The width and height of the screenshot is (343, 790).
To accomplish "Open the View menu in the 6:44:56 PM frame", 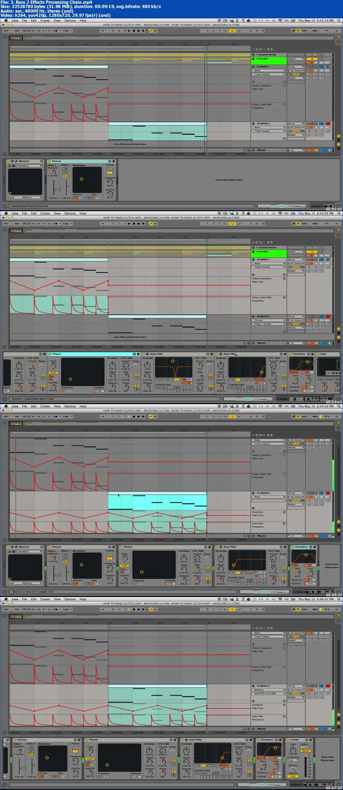I will [x=57, y=406].
